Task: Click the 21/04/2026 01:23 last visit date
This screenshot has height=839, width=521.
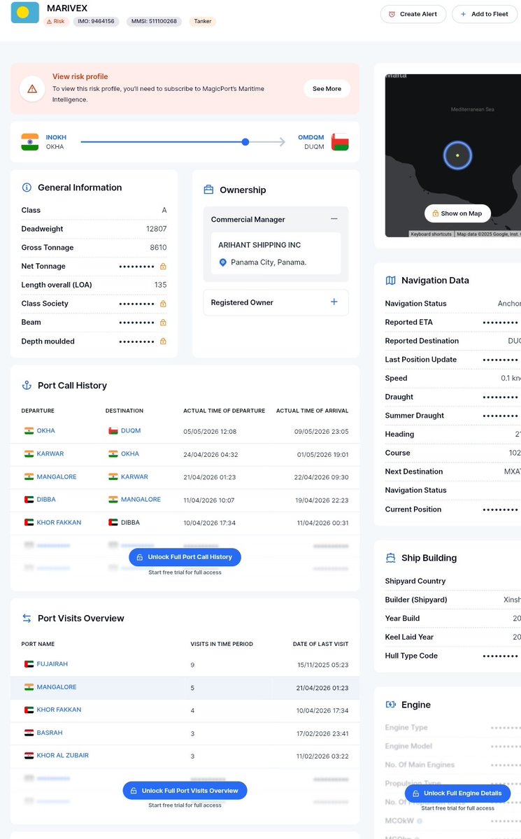Action: click(x=322, y=688)
